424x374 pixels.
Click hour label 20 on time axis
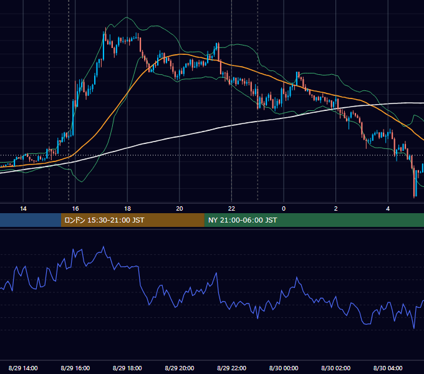(180, 209)
